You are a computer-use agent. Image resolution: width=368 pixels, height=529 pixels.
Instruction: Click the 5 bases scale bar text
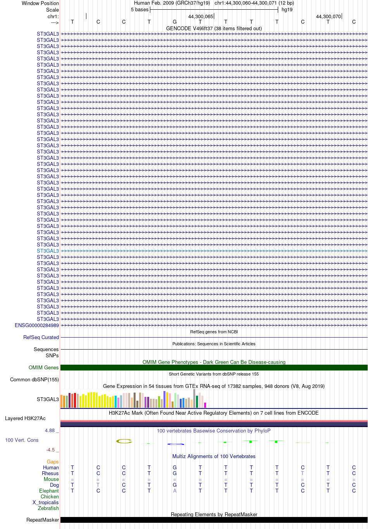point(139,10)
